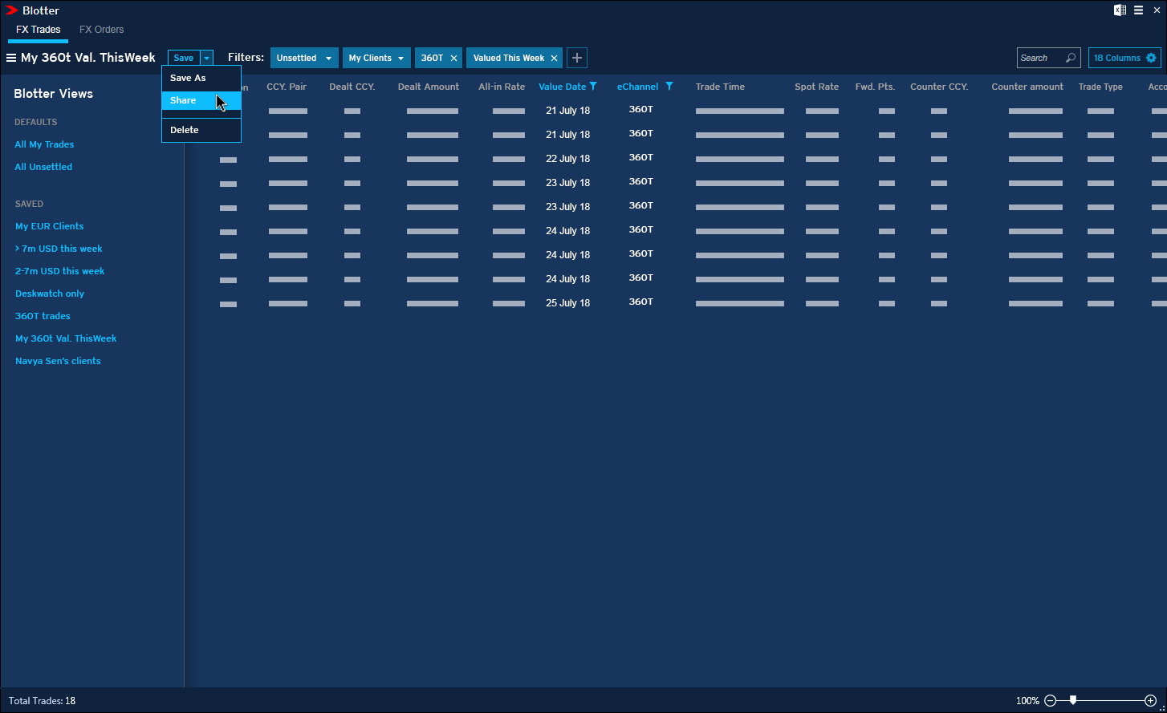The height and width of the screenshot is (713, 1167).
Task: Remove the Valued This Week filter
Action: tap(554, 58)
